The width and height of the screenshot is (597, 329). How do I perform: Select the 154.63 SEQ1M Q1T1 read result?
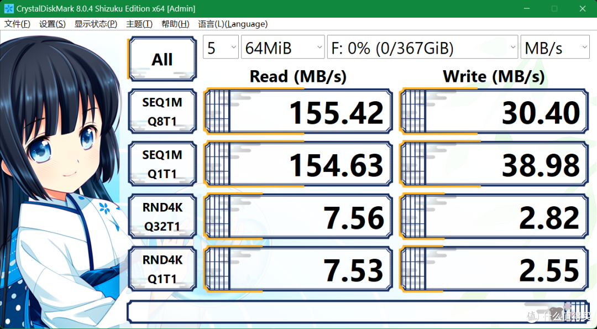pos(298,164)
